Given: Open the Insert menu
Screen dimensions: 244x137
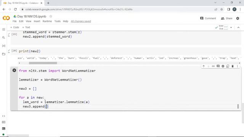Looking at the screenshot, I should point(37,21).
